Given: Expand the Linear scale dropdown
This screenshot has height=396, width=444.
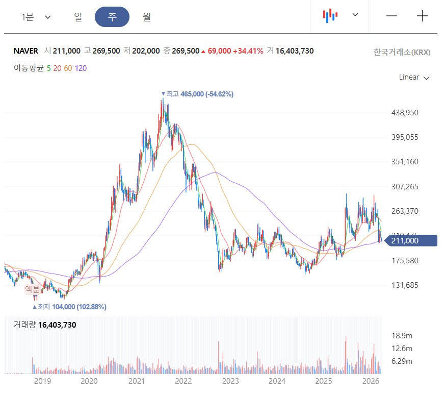Looking at the screenshot, I should click(414, 78).
